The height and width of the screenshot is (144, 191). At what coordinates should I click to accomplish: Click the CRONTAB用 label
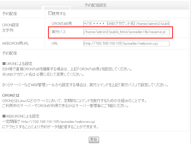point(62,24)
